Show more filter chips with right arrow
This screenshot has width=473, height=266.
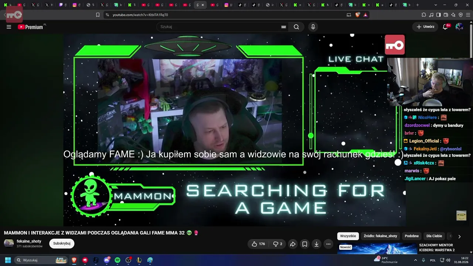tap(459, 236)
